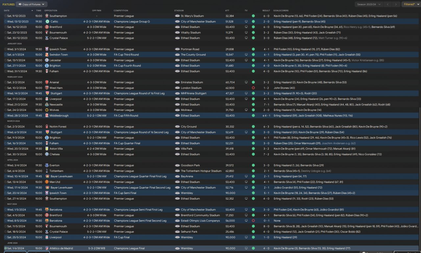Click the Leicester club badge
The image size is (421, 253).
(x=47, y=60)
